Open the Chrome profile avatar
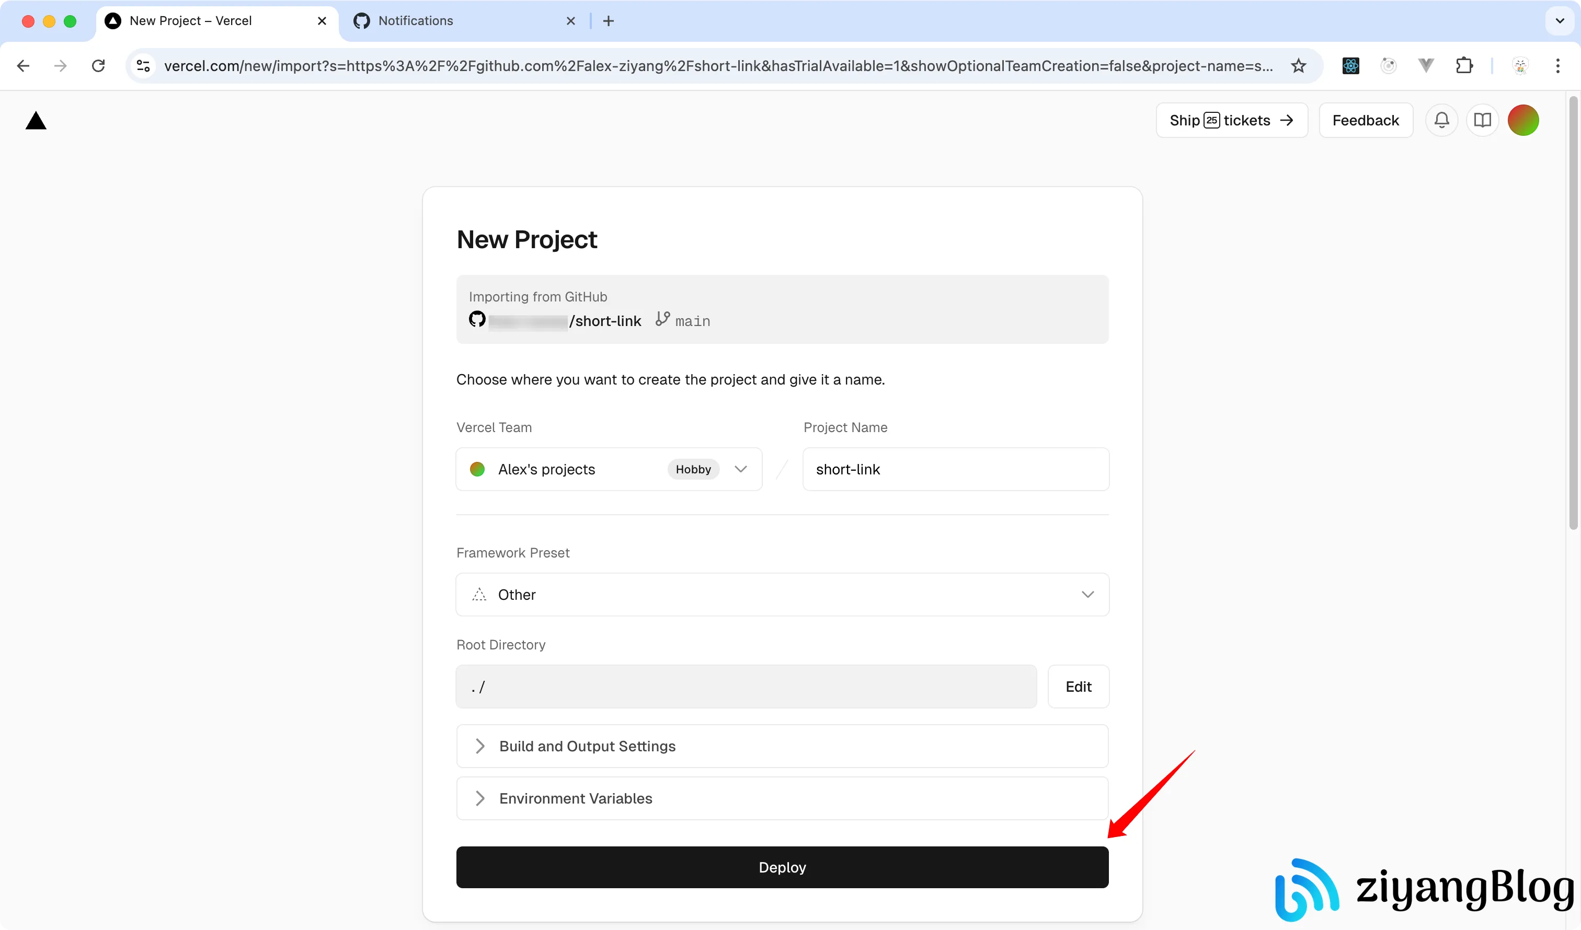The width and height of the screenshot is (1581, 930). [x=1520, y=66]
